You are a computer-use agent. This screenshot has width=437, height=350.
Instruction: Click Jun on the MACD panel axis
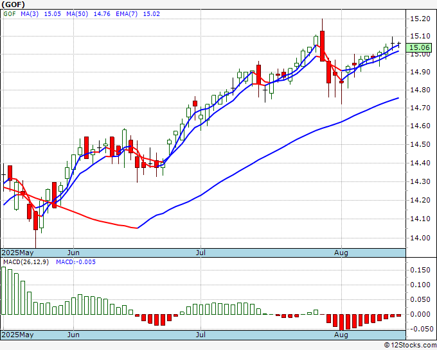73,335
